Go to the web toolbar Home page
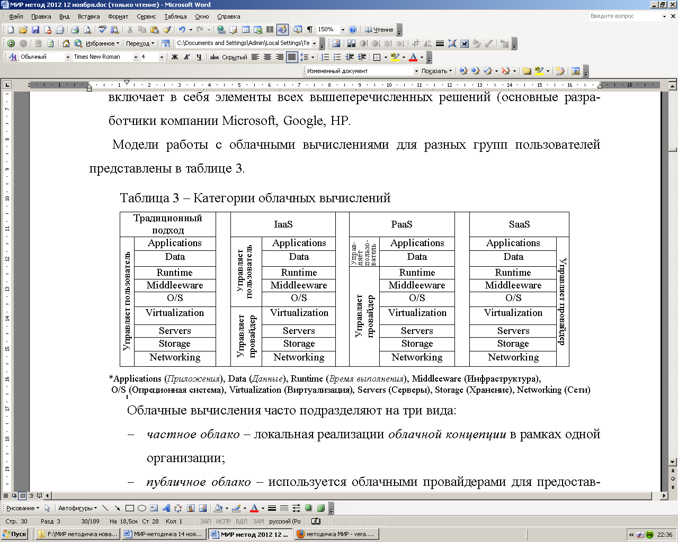 click(x=66, y=43)
